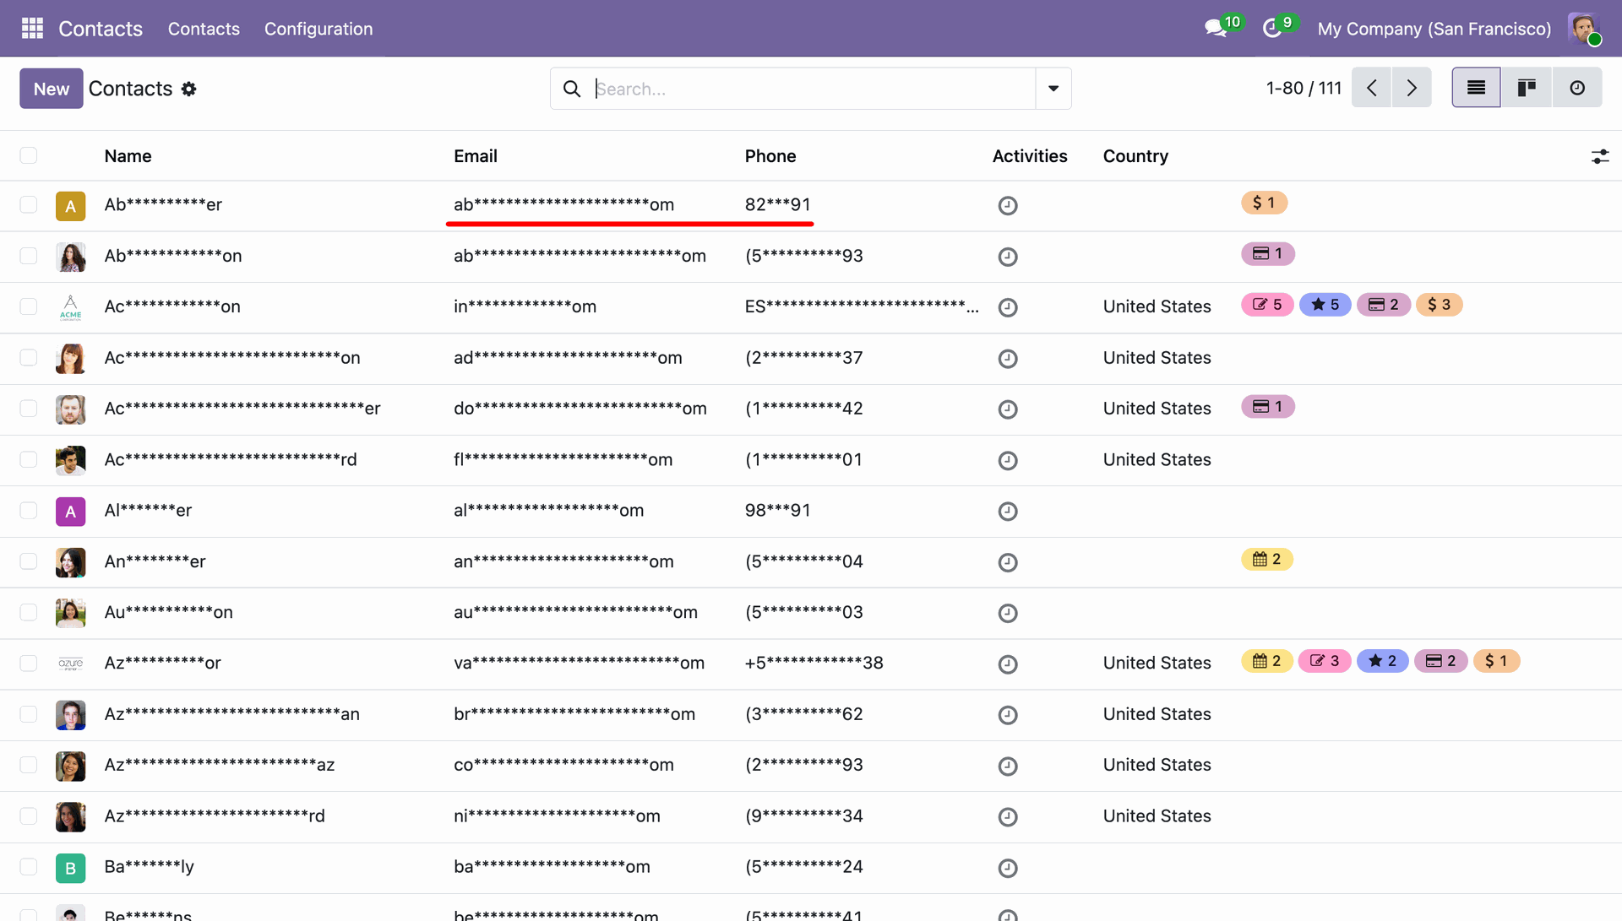1622x921 pixels.
Task: Click the New button
Action: (52, 89)
